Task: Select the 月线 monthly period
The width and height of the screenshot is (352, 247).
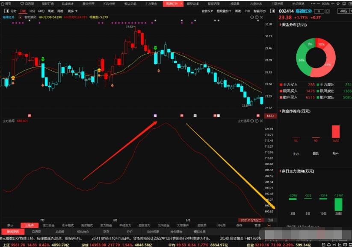Action: pos(60,11)
